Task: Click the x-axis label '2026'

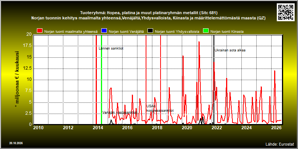Action: (x=276, y=128)
